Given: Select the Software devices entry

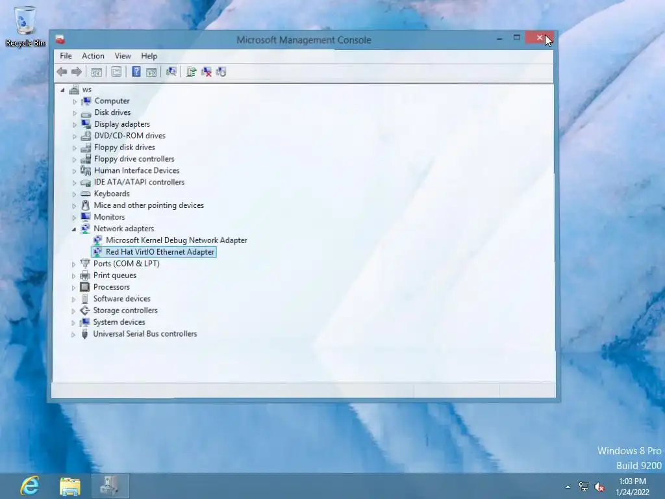Looking at the screenshot, I should click(x=121, y=299).
